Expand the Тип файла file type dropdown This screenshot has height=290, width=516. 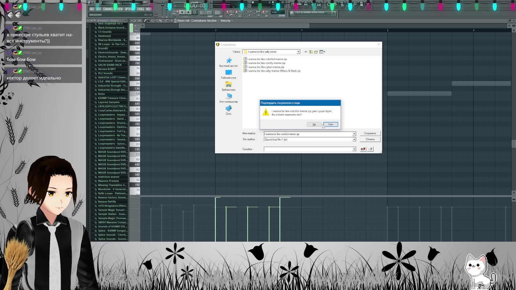(x=354, y=139)
